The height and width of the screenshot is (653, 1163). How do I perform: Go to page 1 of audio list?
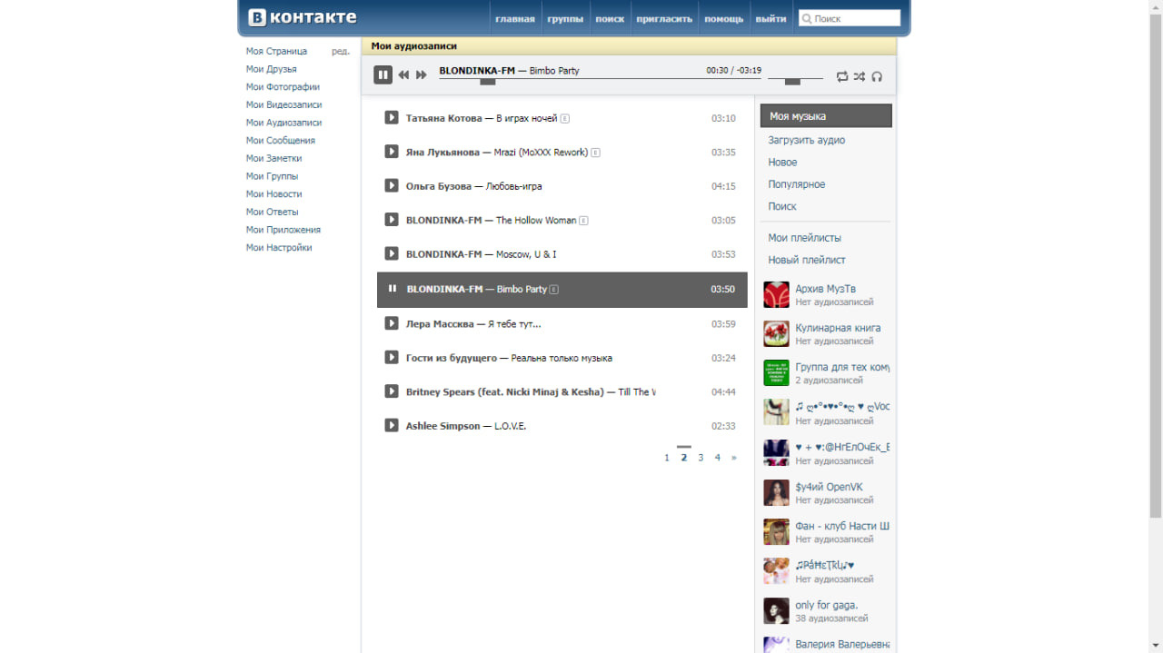pyautogui.click(x=667, y=458)
